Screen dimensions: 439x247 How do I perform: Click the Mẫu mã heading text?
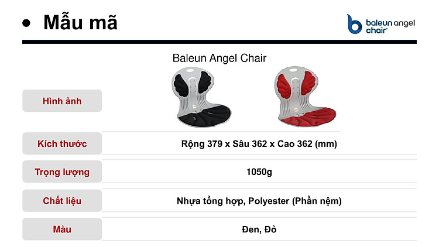point(80,22)
